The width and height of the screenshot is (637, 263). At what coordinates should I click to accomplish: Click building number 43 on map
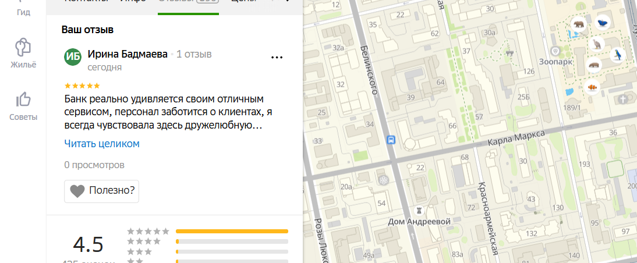531,199
